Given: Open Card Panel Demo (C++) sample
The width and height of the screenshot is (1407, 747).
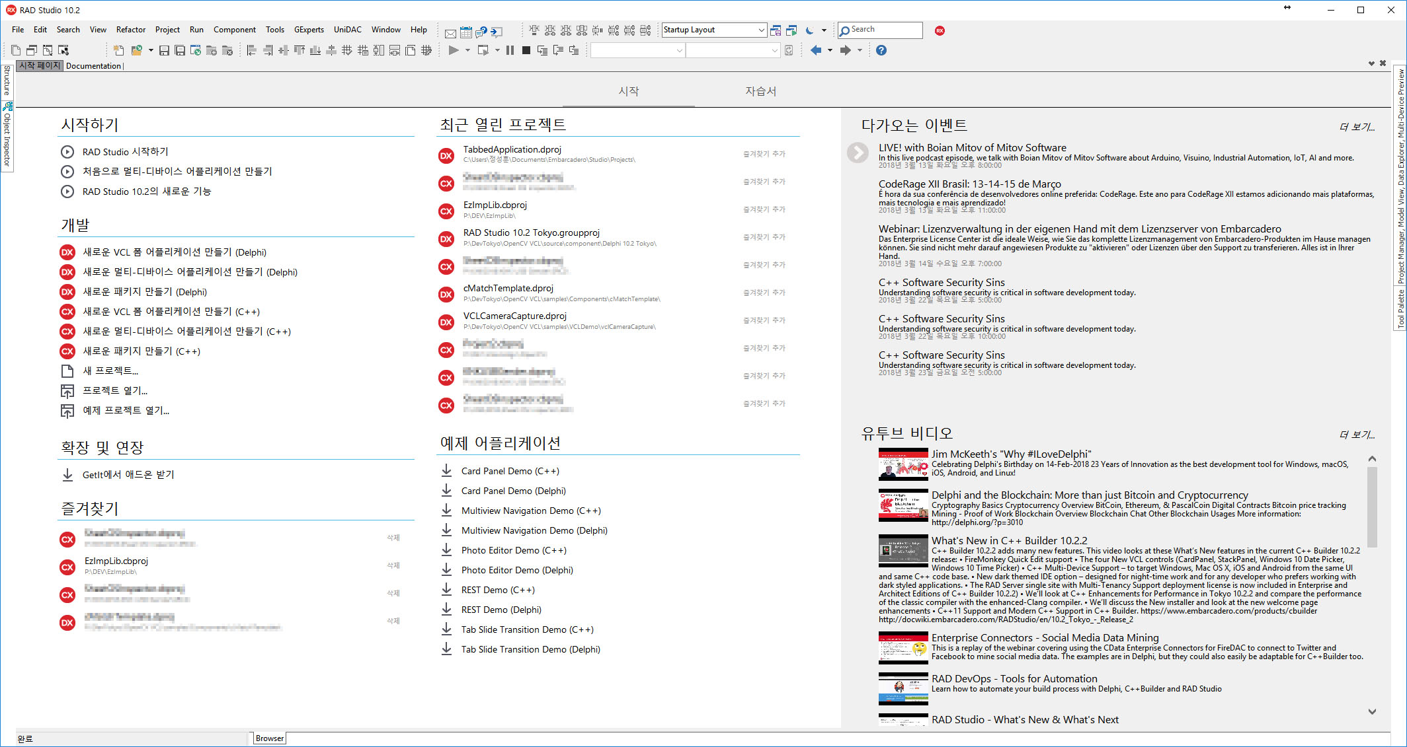Looking at the screenshot, I should [x=510, y=471].
